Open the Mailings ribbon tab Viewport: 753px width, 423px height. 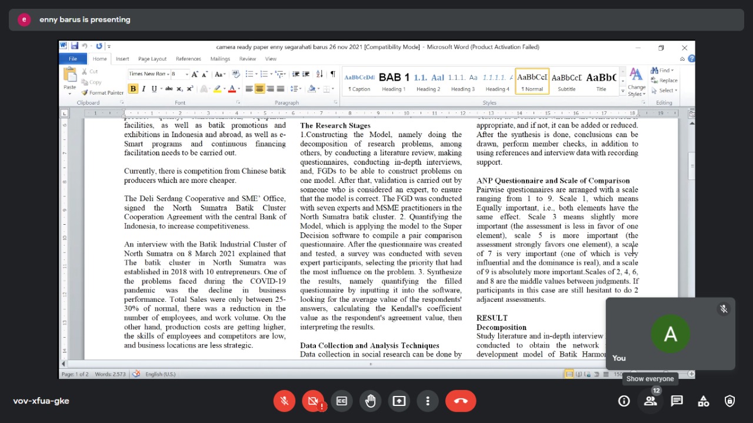tap(220, 59)
